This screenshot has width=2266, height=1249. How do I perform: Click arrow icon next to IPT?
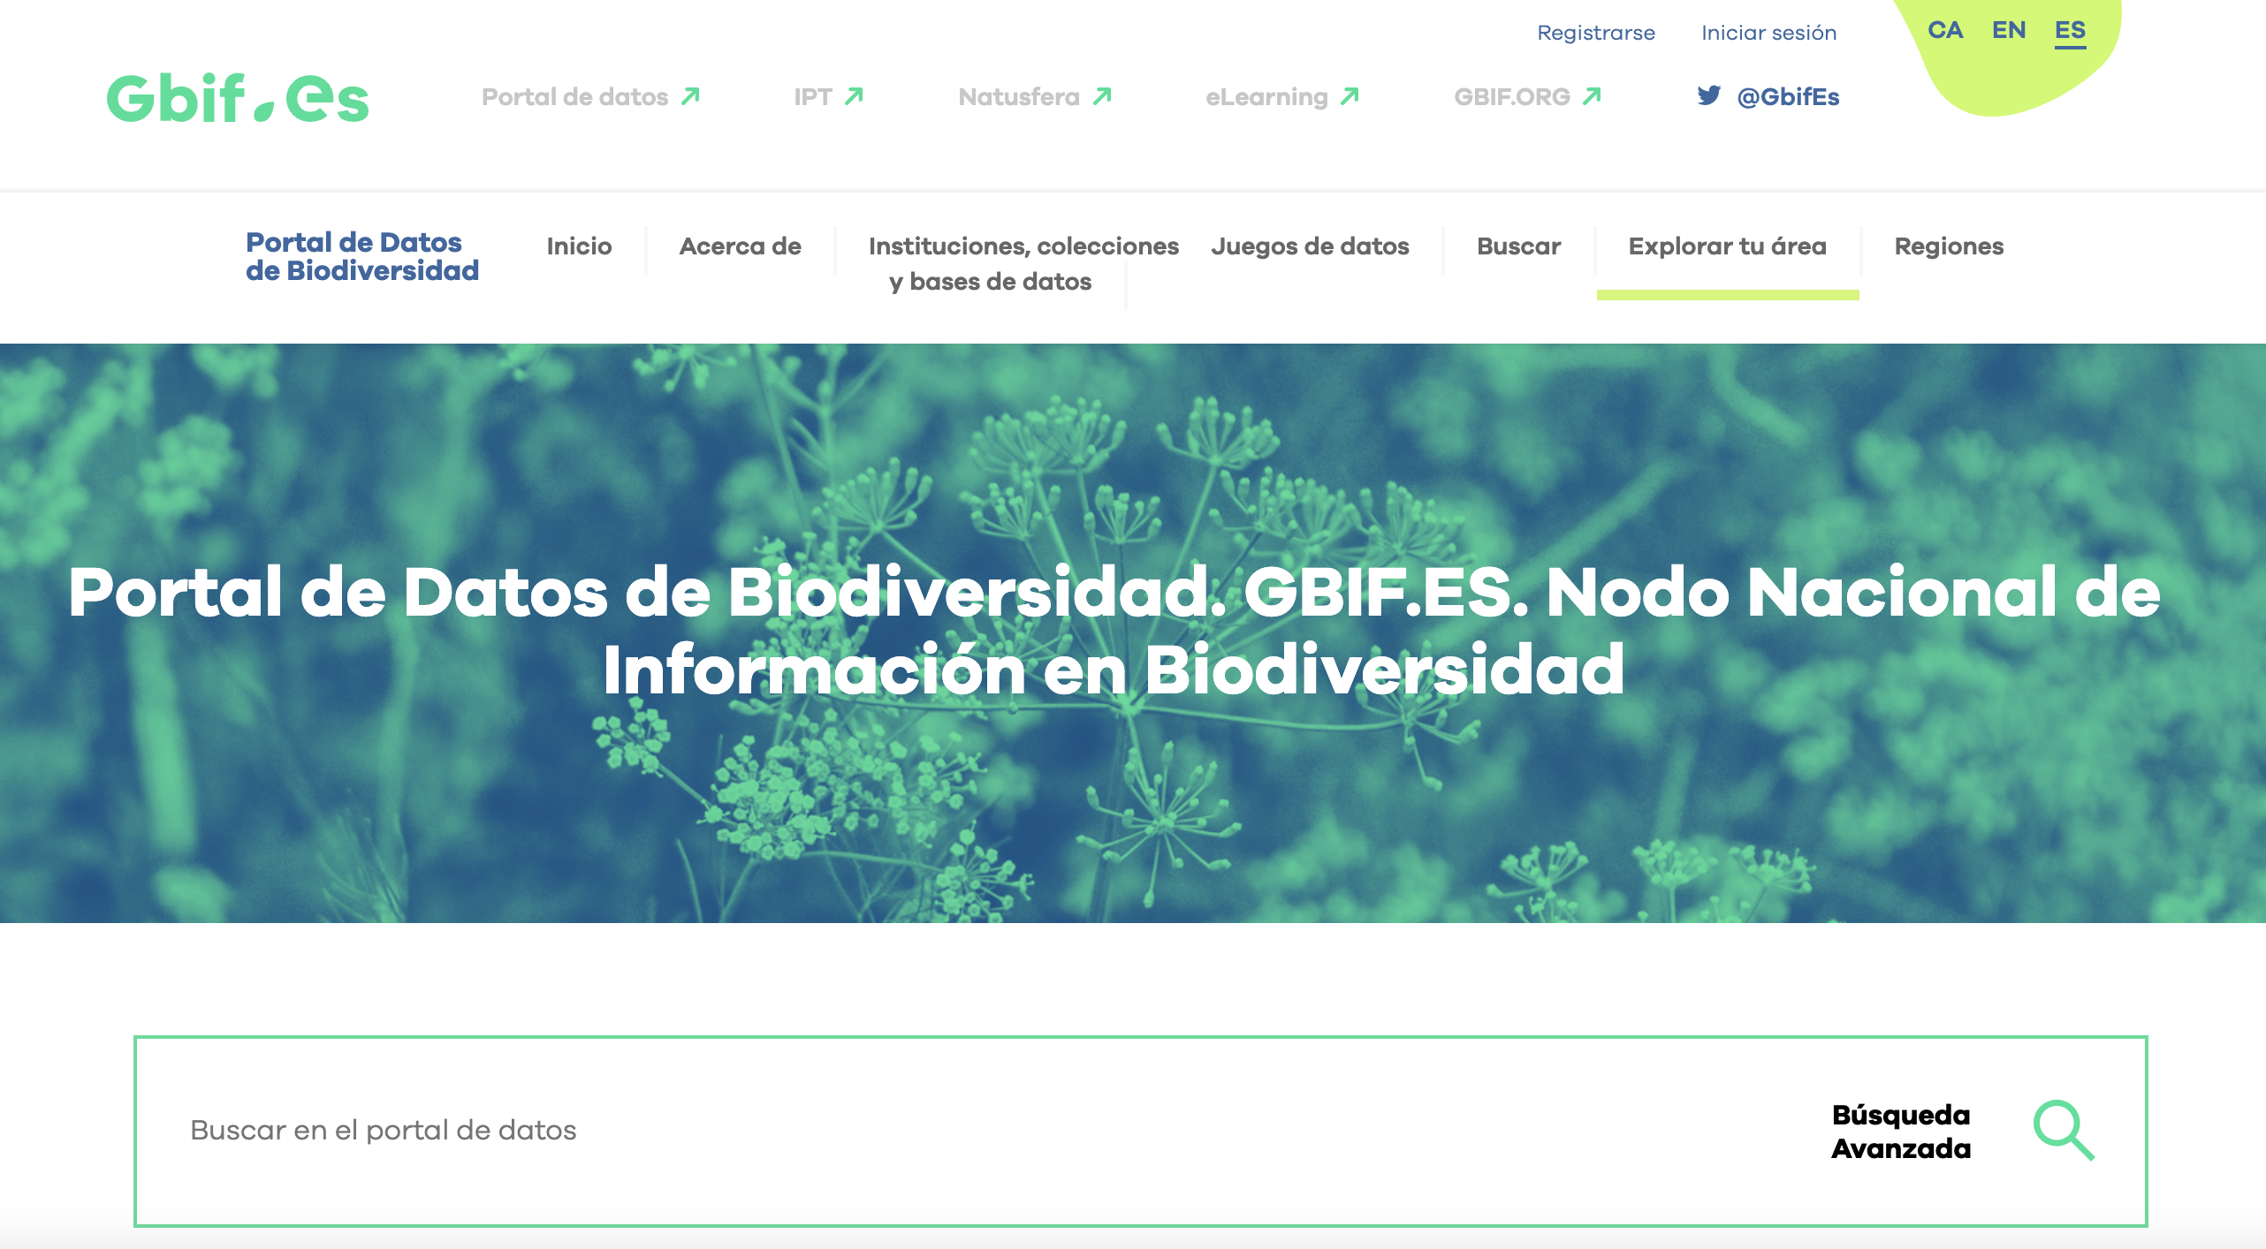tap(854, 95)
